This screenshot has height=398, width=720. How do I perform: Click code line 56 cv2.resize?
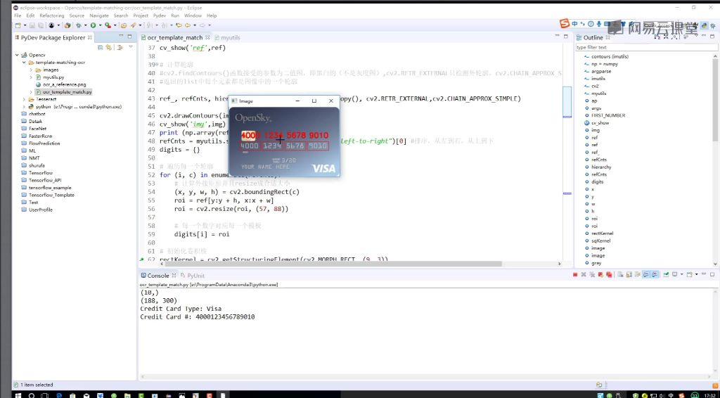(x=231, y=209)
